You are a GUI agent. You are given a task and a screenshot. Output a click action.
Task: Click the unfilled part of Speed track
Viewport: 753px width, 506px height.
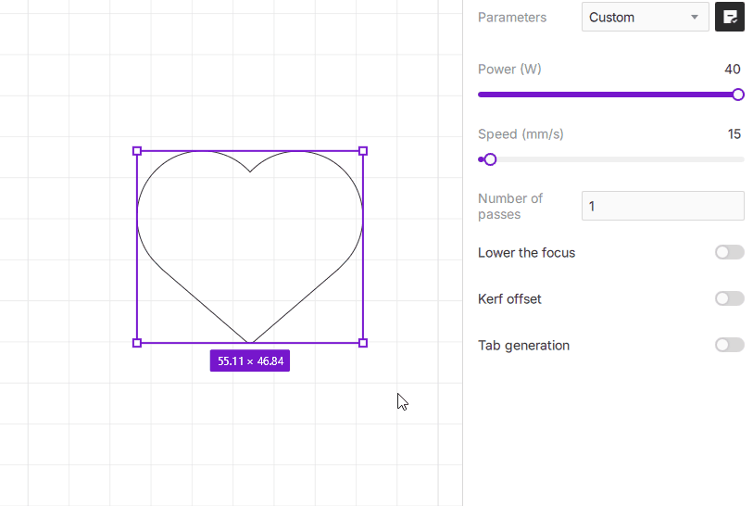[621, 159]
